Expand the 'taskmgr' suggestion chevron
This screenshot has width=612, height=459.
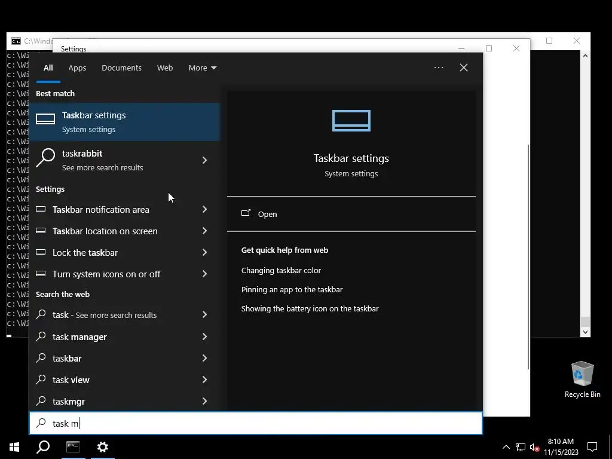click(204, 401)
